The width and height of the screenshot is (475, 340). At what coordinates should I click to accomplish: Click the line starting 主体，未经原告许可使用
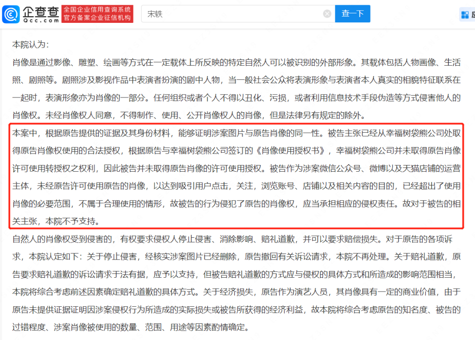pyautogui.click(x=236, y=186)
